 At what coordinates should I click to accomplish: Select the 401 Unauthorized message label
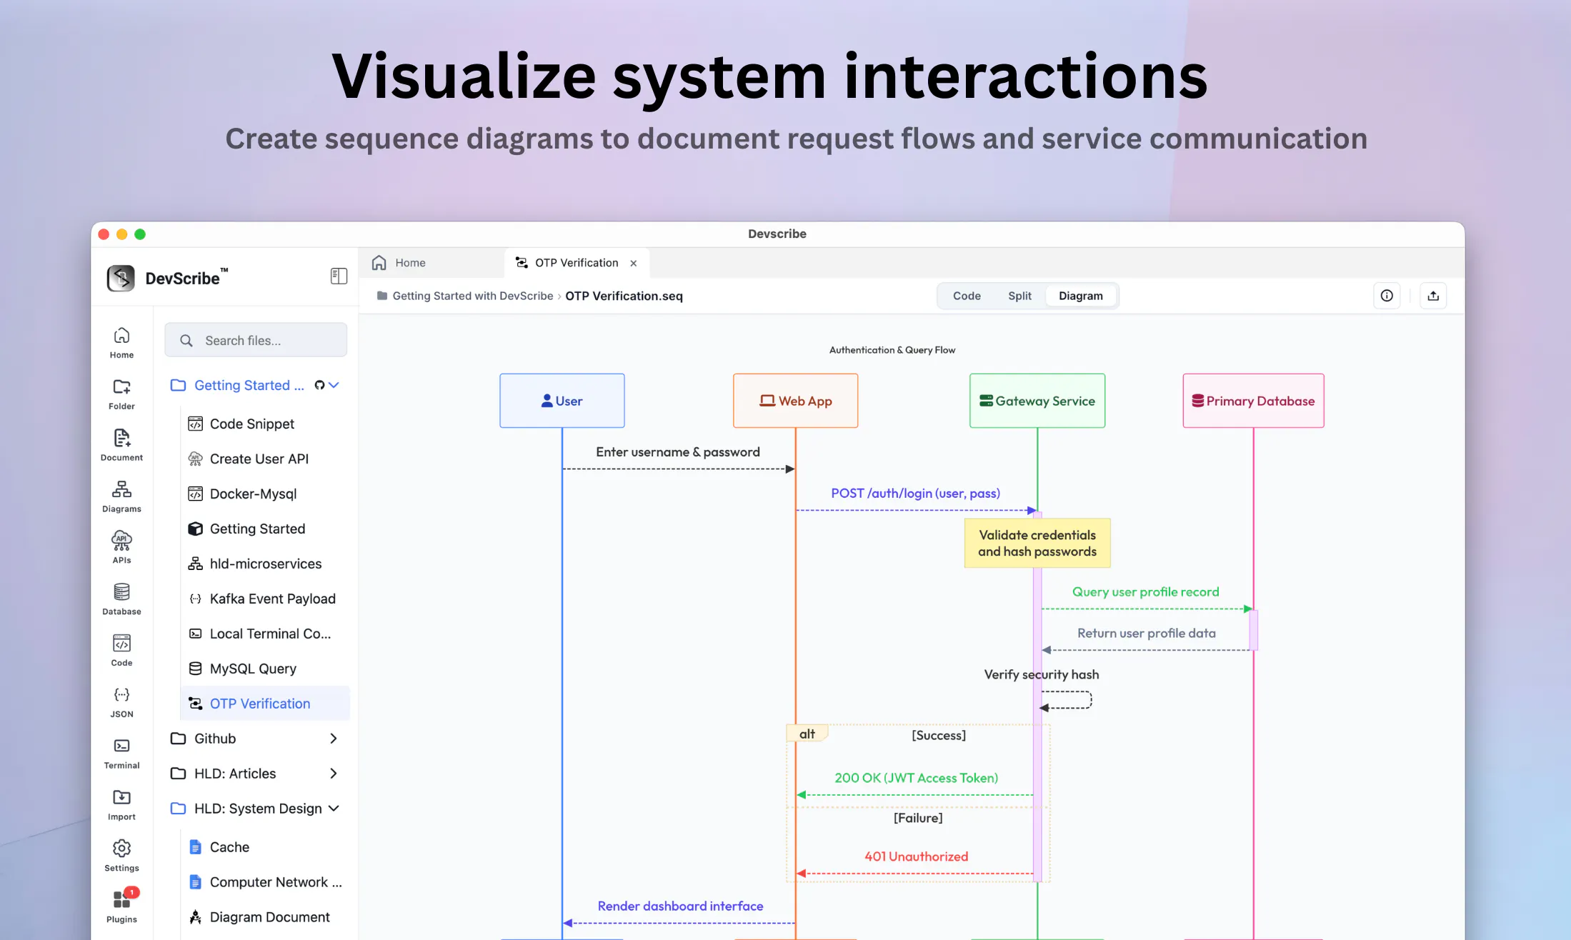(917, 856)
